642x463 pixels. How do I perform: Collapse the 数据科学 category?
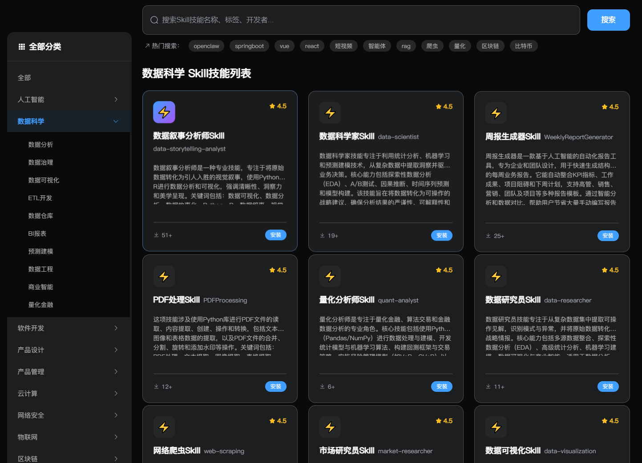point(116,121)
